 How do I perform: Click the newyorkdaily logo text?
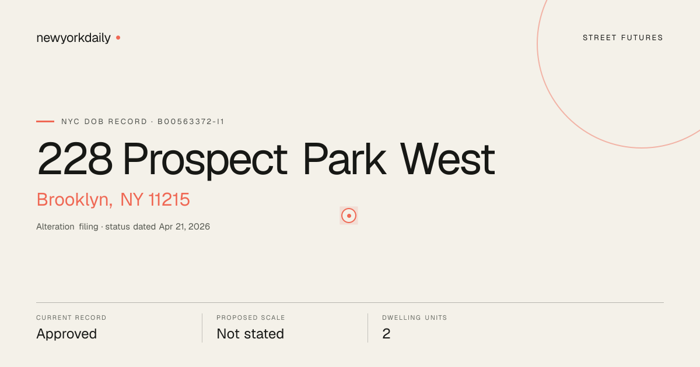tap(73, 38)
